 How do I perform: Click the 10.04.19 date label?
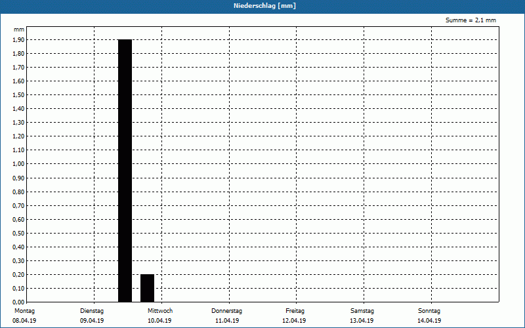159,321
